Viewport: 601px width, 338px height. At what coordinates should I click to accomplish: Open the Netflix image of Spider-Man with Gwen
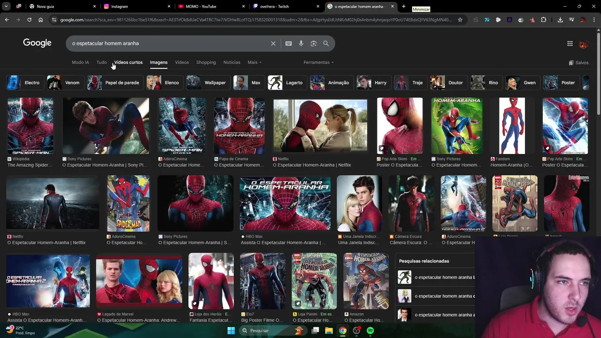point(320,125)
